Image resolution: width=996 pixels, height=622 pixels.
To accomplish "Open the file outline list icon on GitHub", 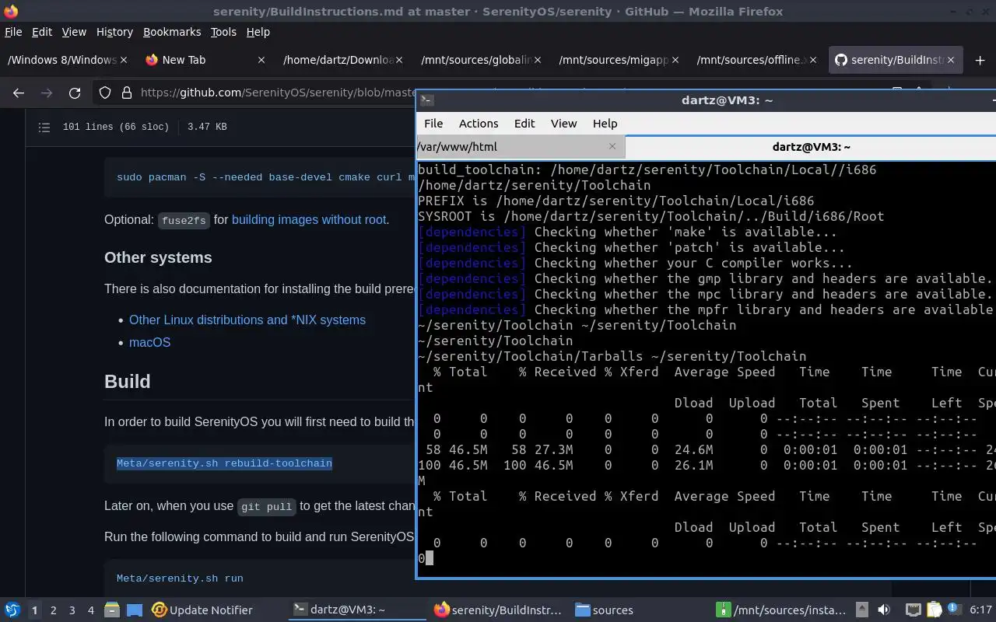I will click(x=44, y=127).
